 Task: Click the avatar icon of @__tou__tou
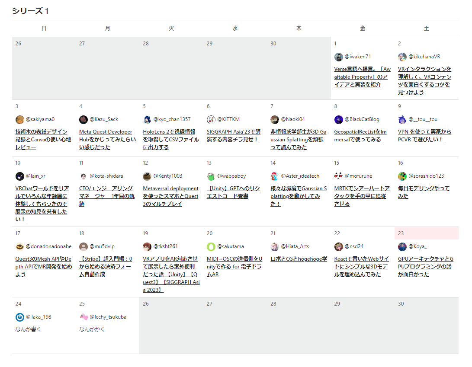[x=402, y=120]
